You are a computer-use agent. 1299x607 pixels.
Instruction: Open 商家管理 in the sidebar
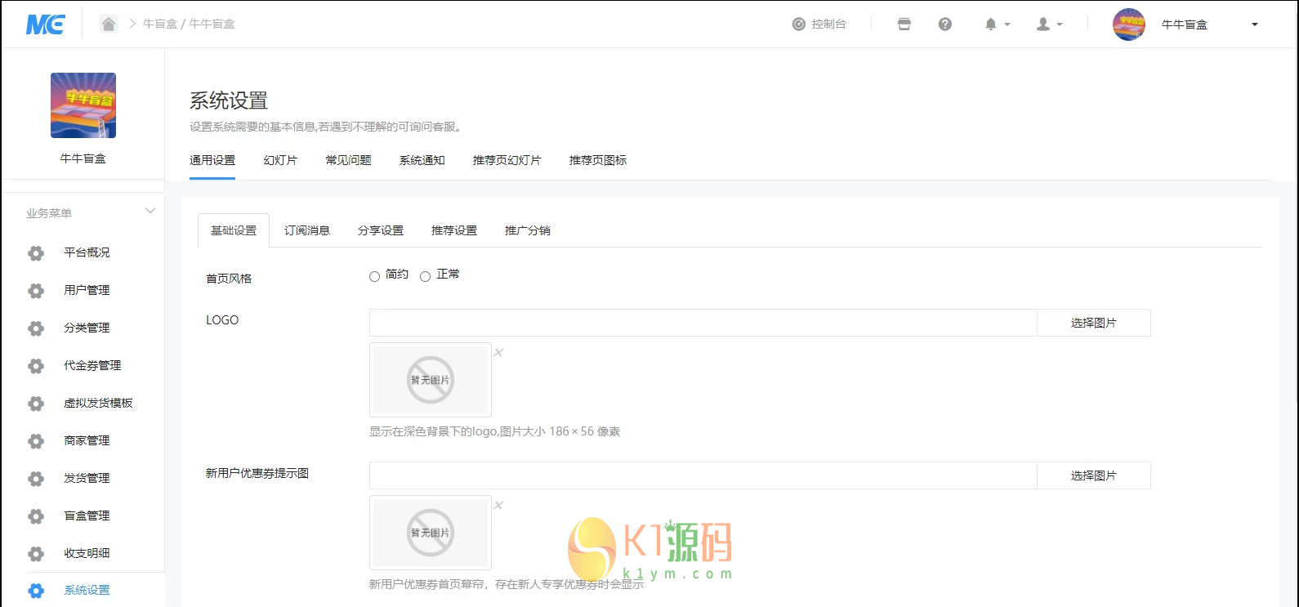tap(87, 440)
